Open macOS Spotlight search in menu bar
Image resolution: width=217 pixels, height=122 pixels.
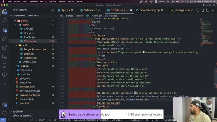point(187,1)
